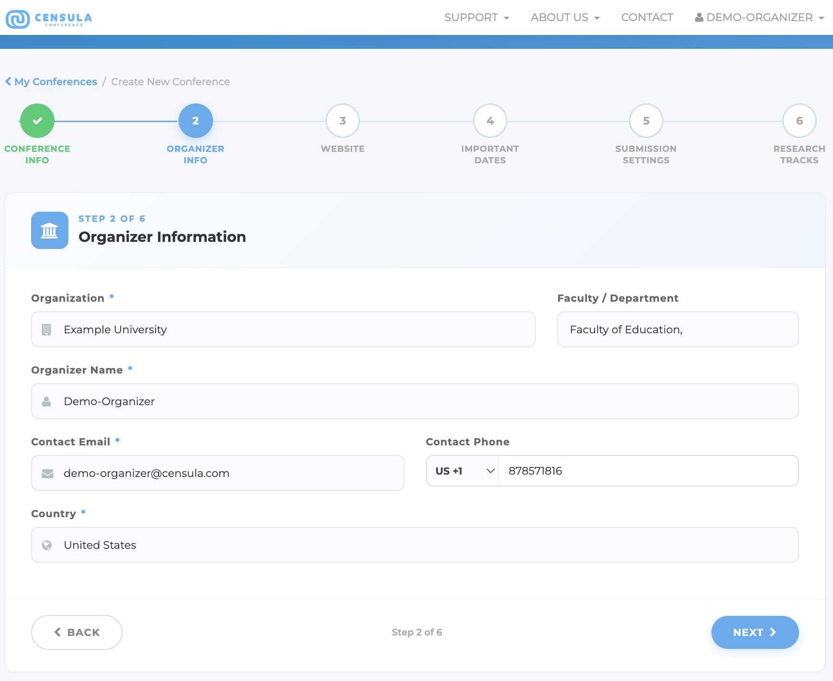Click the Submission Settings step label

(646, 154)
